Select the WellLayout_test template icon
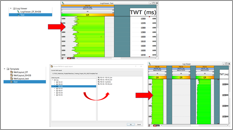The image size is (233, 130). pos(11,79)
